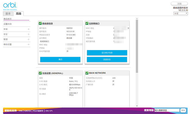This screenshot has width=190, height=114.
Task: Switch to the 基本 tab
Action: [x=8, y=14]
